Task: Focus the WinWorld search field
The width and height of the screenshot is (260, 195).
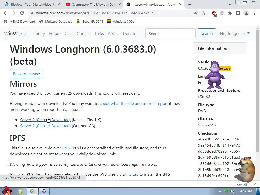Action: tap(170, 33)
